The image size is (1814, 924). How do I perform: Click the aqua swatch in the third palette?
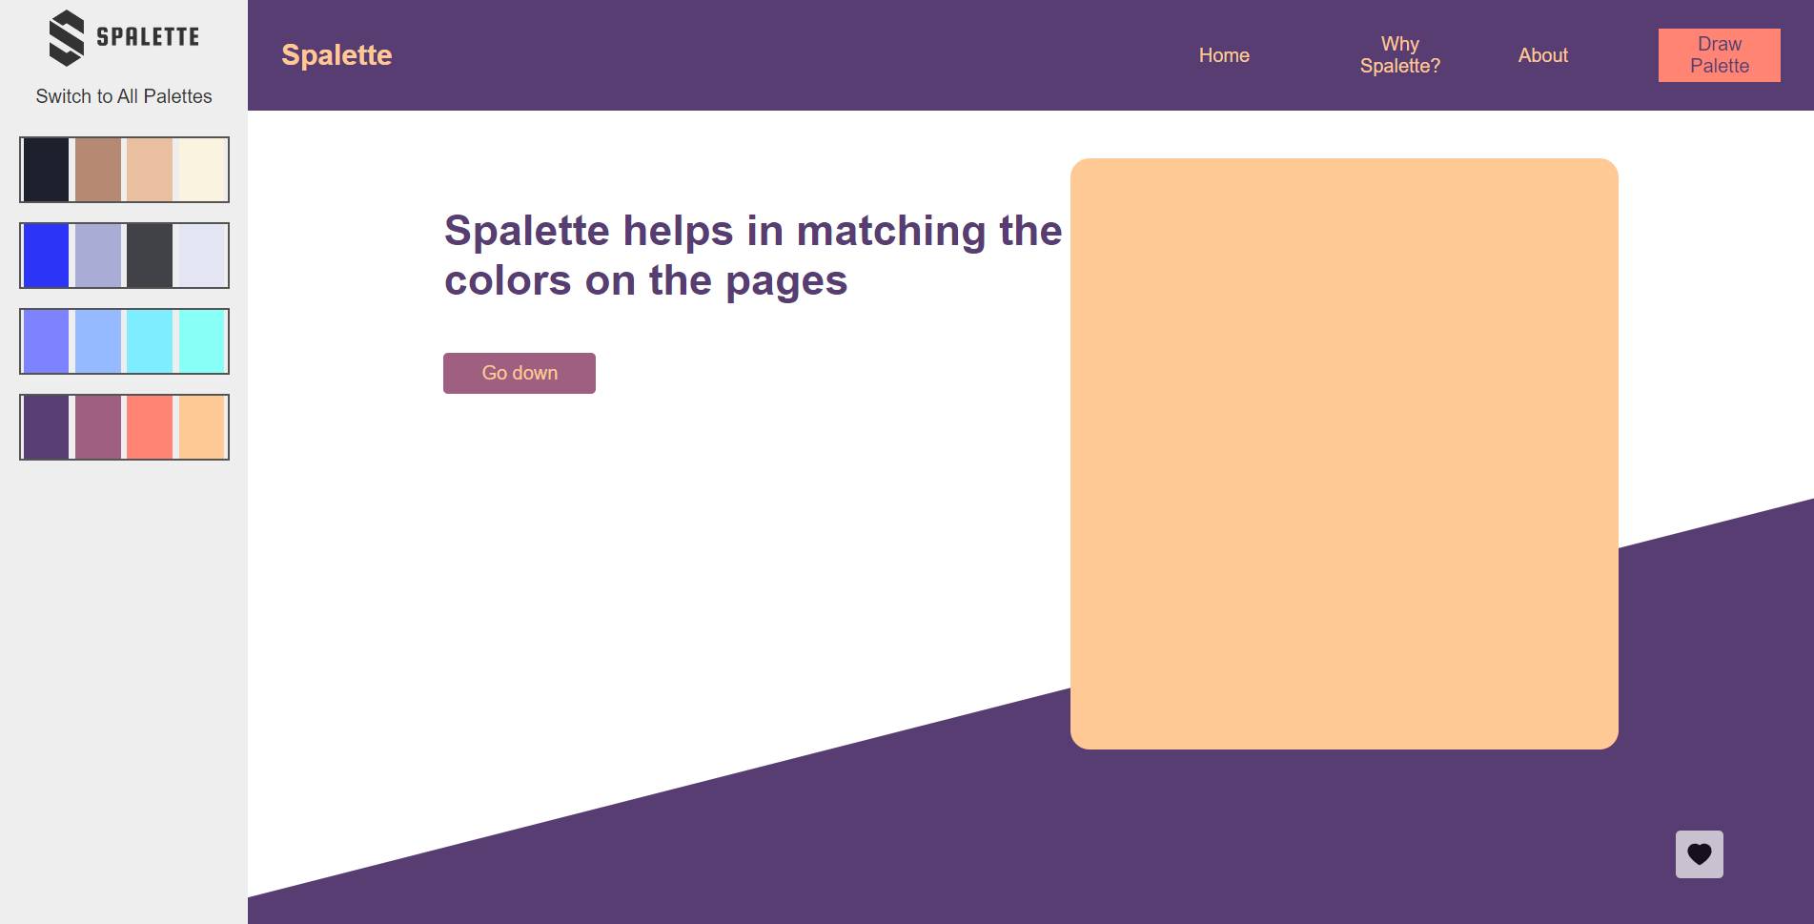[202, 340]
